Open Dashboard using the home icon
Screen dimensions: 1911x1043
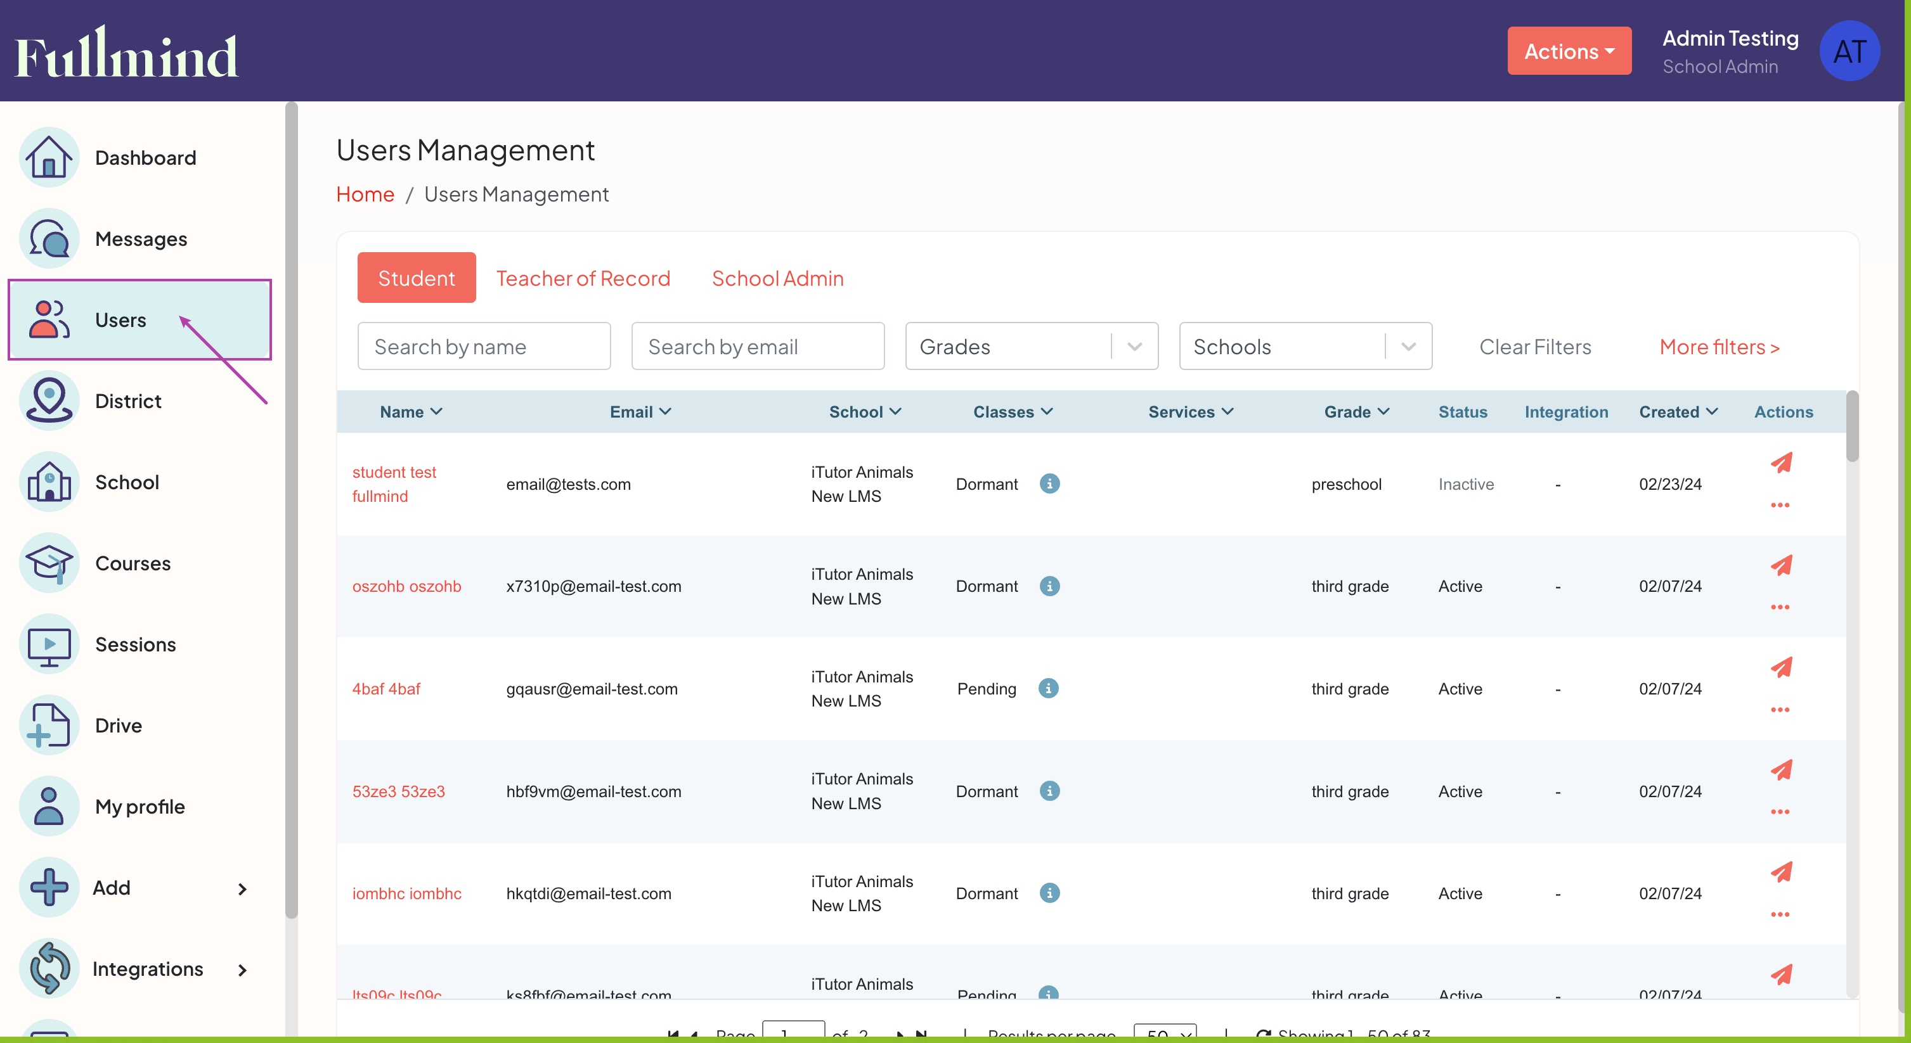click(49, 157)
